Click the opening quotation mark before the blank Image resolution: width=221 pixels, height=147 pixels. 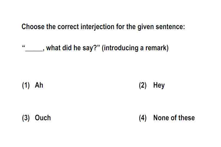(24, 46)
